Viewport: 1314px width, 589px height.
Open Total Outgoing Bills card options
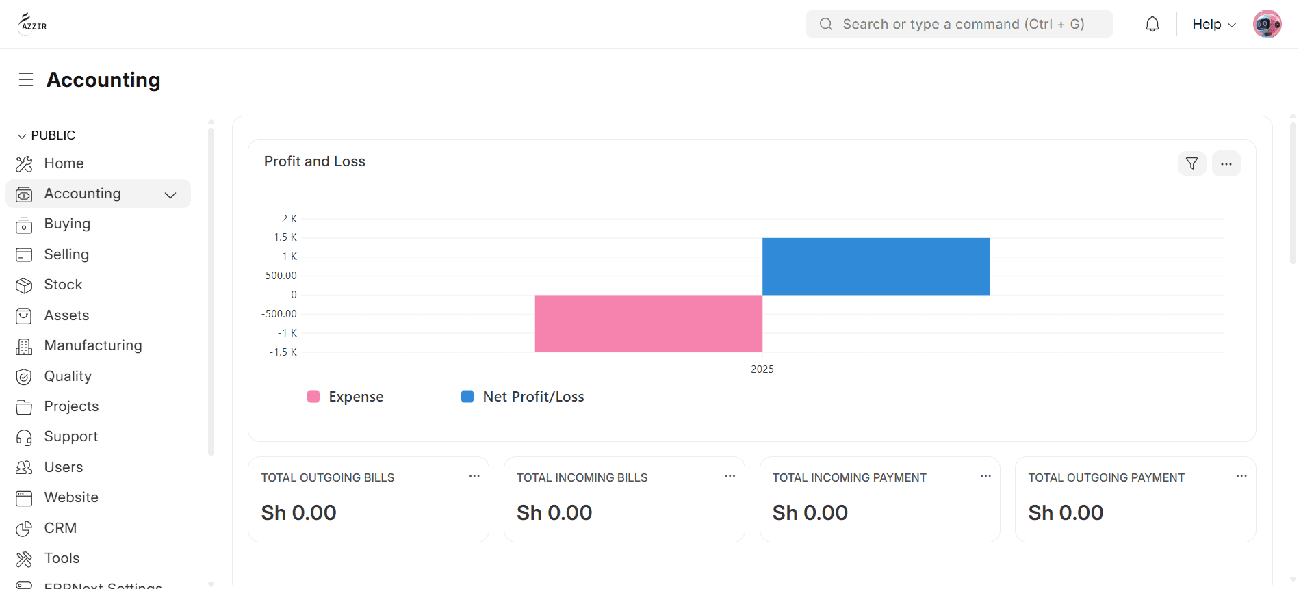point(474,476)
